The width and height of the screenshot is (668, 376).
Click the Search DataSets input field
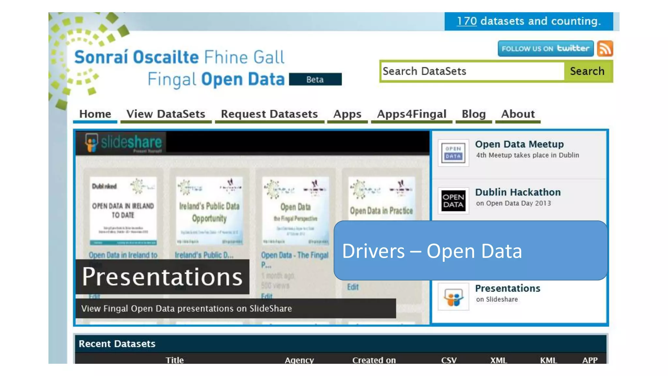click(472, 71)
